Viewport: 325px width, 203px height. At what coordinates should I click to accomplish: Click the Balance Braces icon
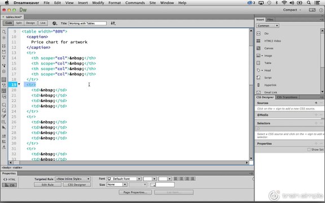[4, 71]
